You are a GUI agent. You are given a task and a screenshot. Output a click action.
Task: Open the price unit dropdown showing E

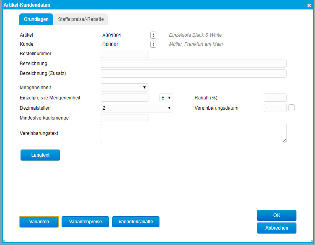166,98
